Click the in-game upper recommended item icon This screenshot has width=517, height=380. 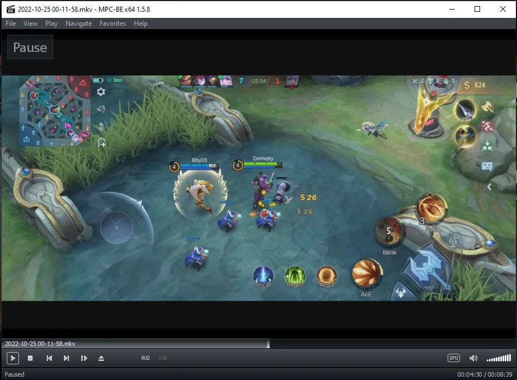(x=465, y=111)
